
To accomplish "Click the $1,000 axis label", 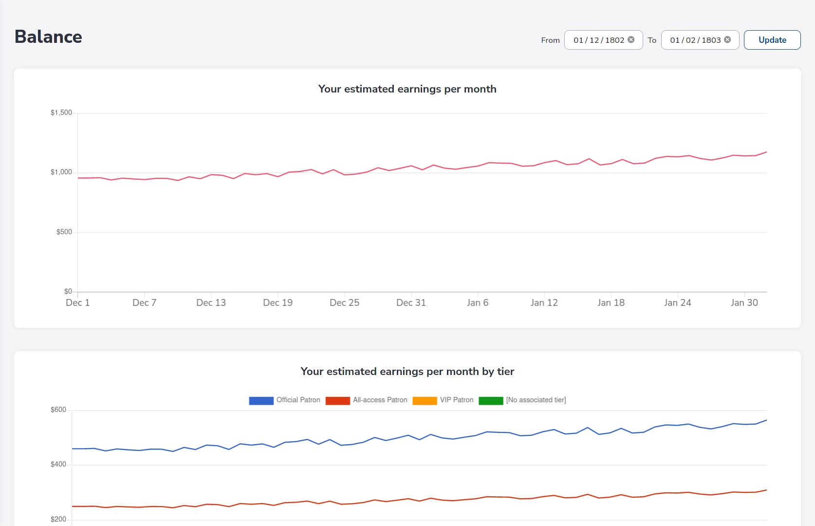I will (61, 172).
